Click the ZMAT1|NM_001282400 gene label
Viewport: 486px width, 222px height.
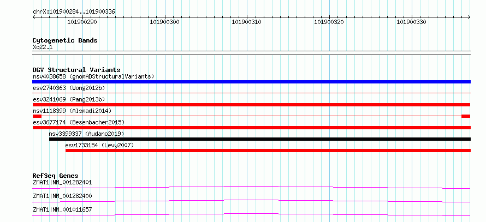[62, 196]
